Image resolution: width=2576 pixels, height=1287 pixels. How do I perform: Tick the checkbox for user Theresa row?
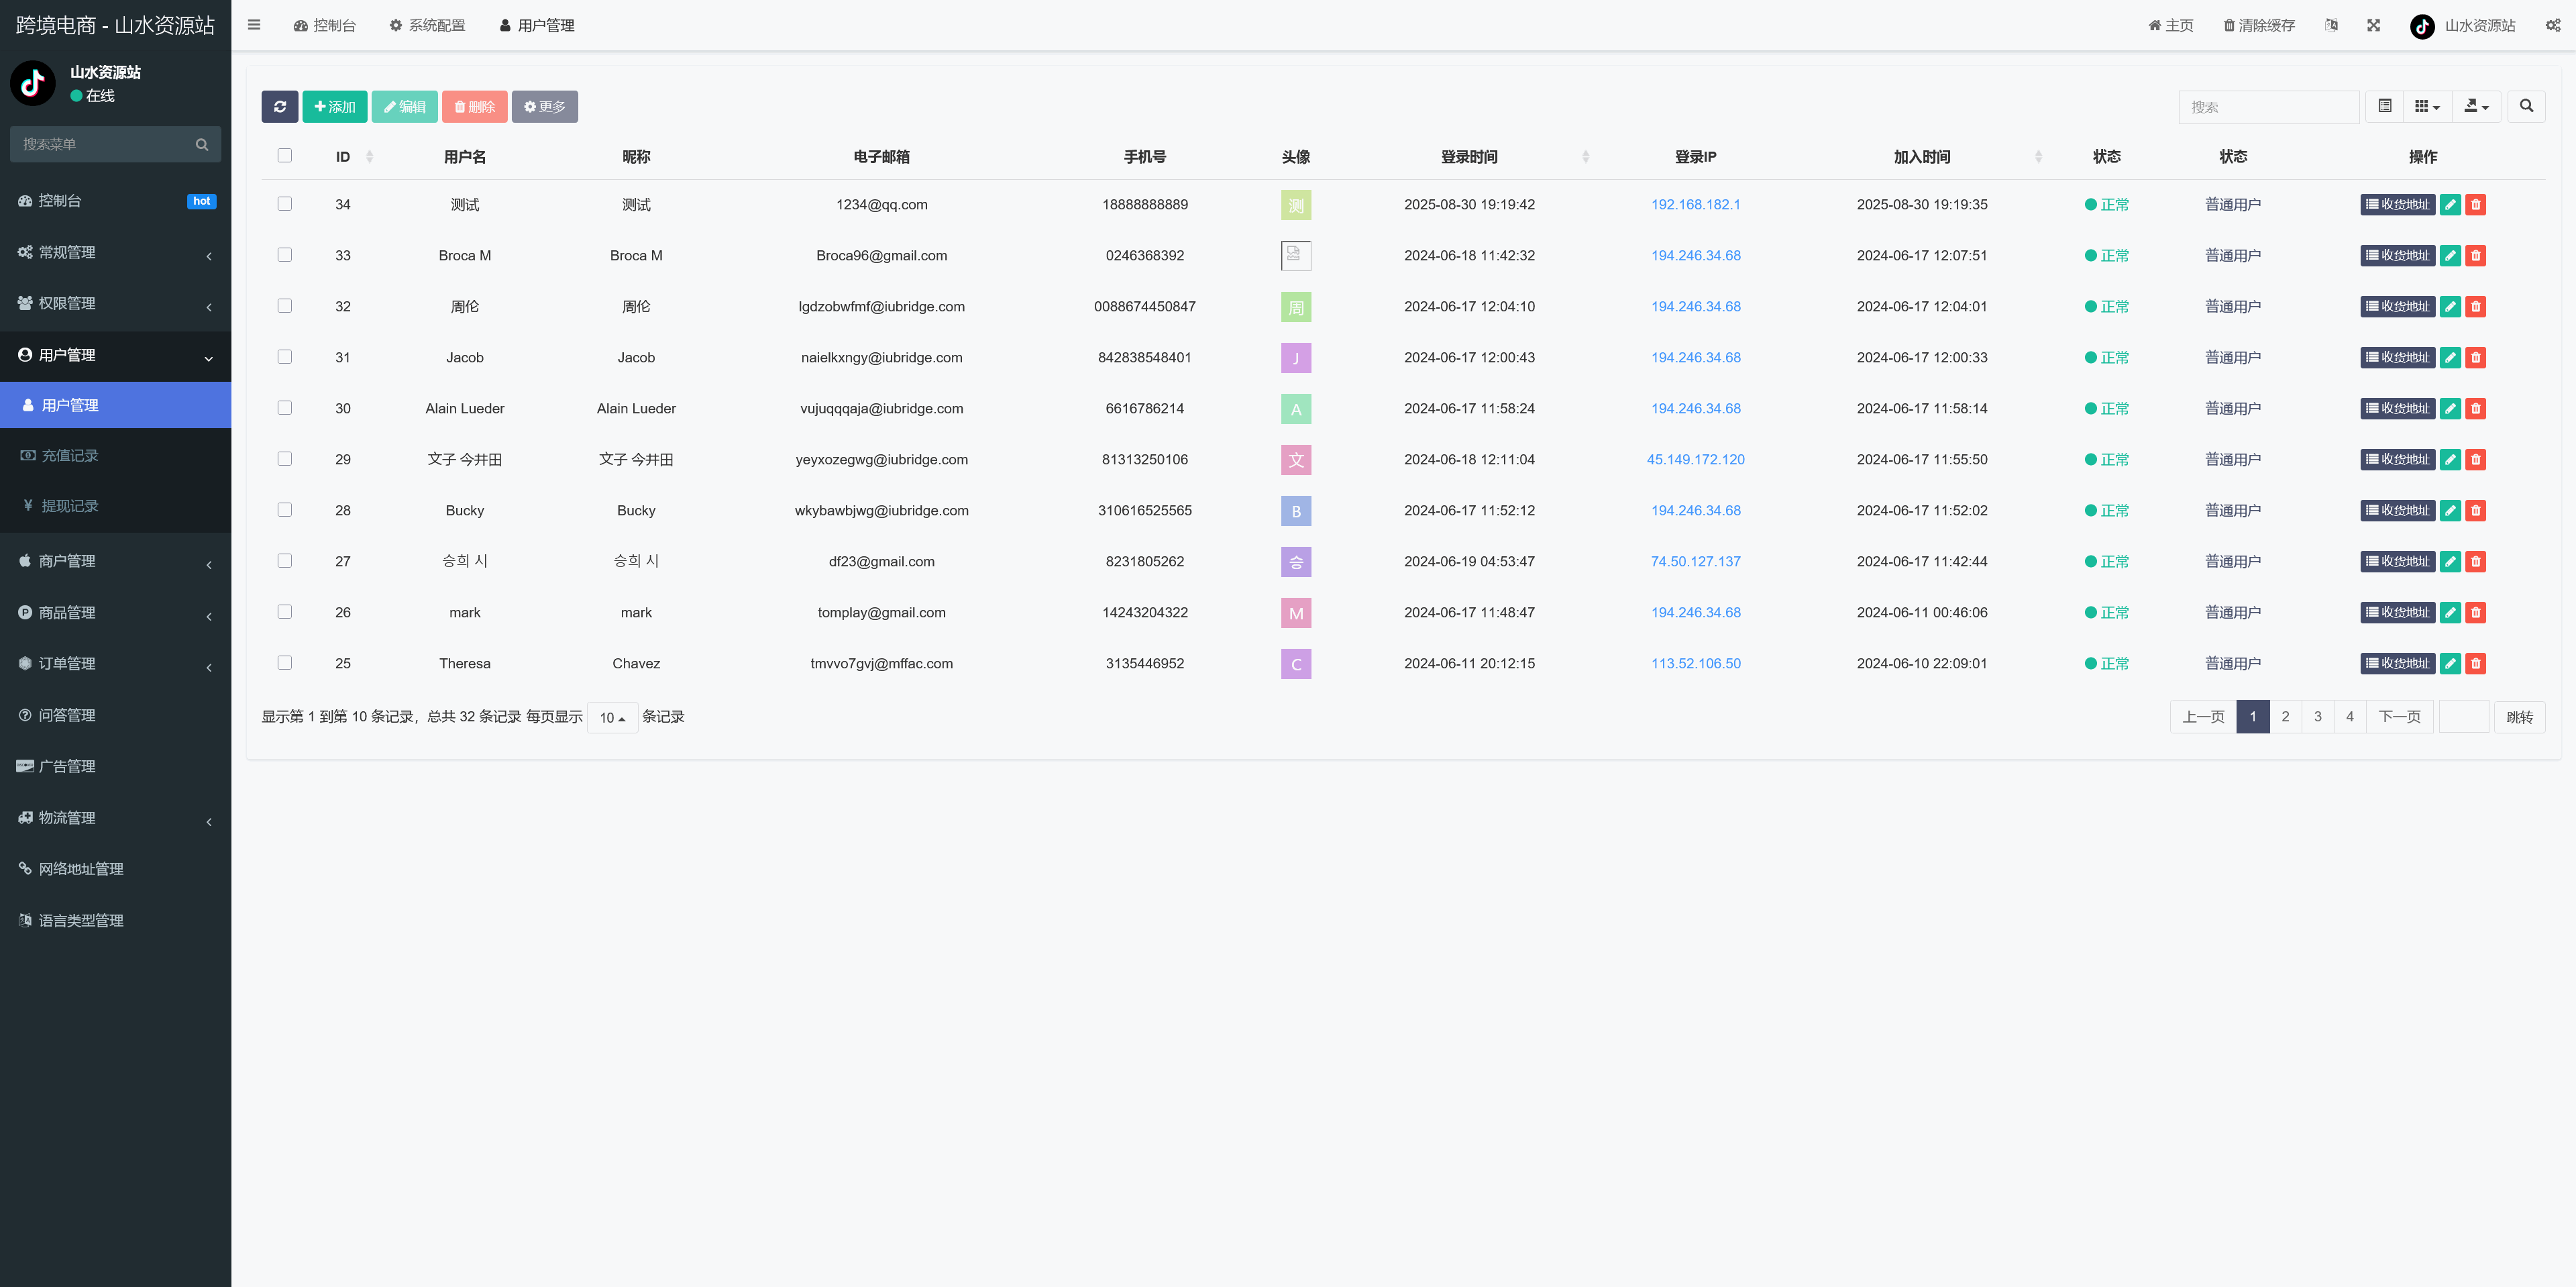point(285,663)
